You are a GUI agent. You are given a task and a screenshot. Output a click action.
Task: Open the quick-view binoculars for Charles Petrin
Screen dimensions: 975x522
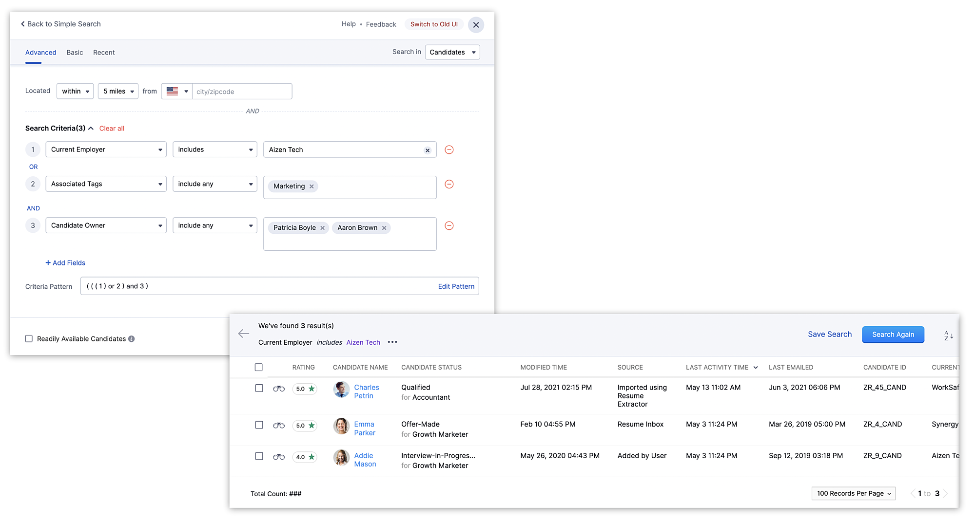coord(278,389)
